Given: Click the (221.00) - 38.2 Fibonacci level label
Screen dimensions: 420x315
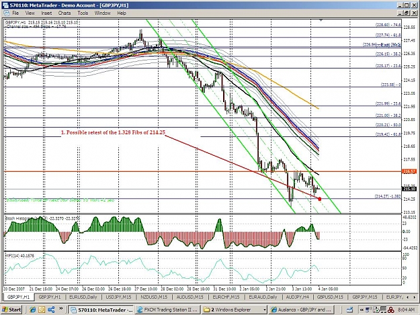Looking at the screenshot, I should pos(388,116).
